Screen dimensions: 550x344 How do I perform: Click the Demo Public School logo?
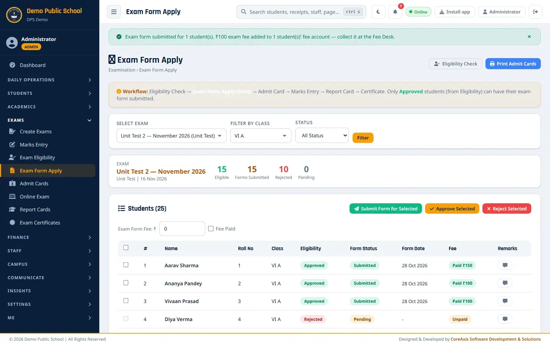click(x=14, y=15)
